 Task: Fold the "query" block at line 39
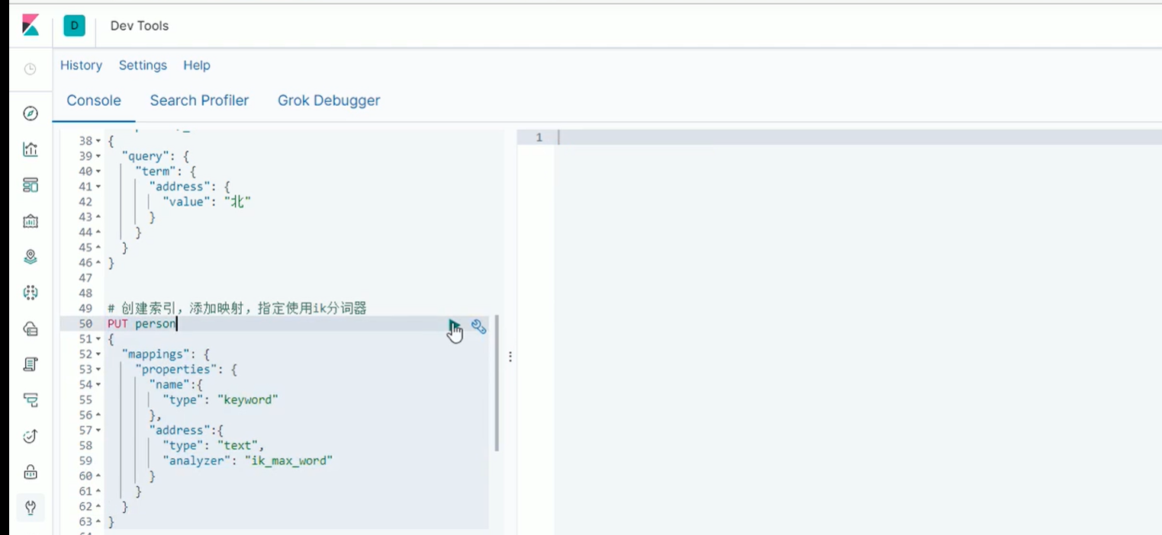click(98, 156)
